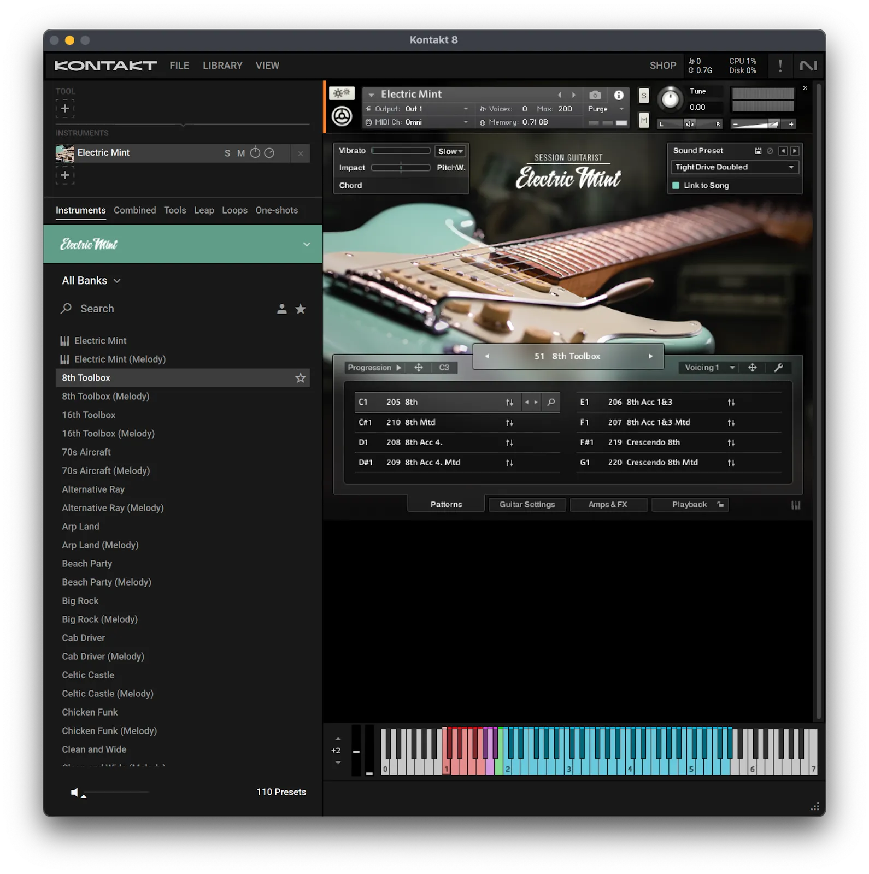Open Vibrato Slow speed dropdown
The width and height of the screenshot is (869, 874).
(450, 151)
